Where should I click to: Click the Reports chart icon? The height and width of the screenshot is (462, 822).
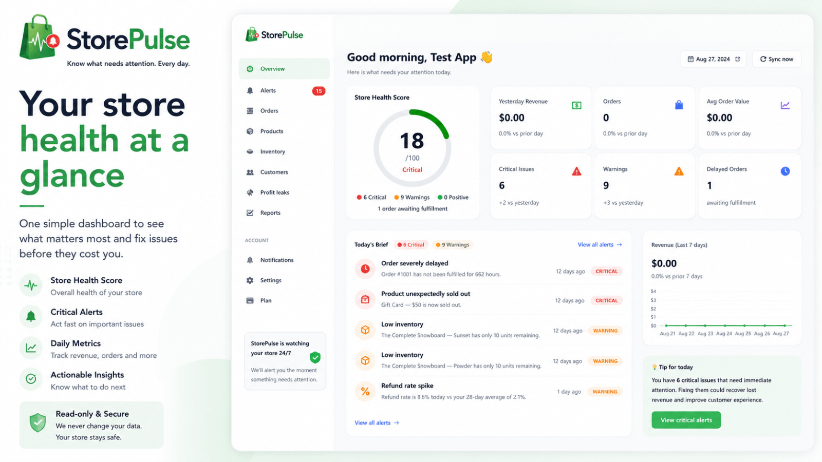pyautogui.click(x=250, y=213)
